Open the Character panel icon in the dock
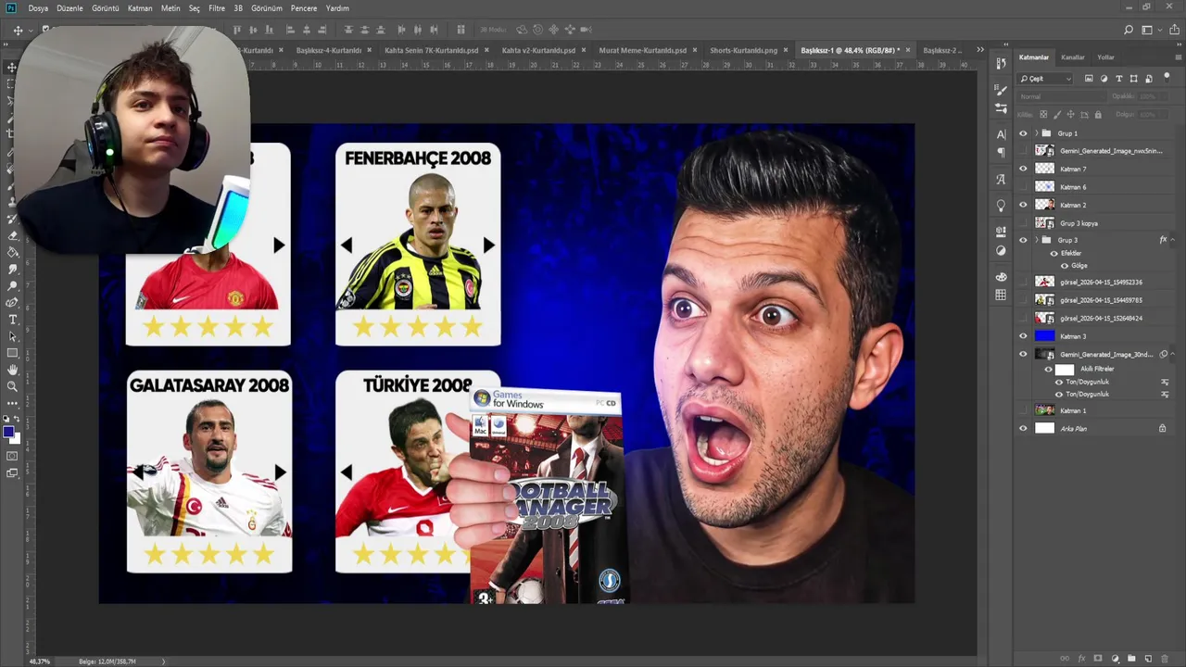This screenshot has height=667, width=1186. (x=1001, y=135)
